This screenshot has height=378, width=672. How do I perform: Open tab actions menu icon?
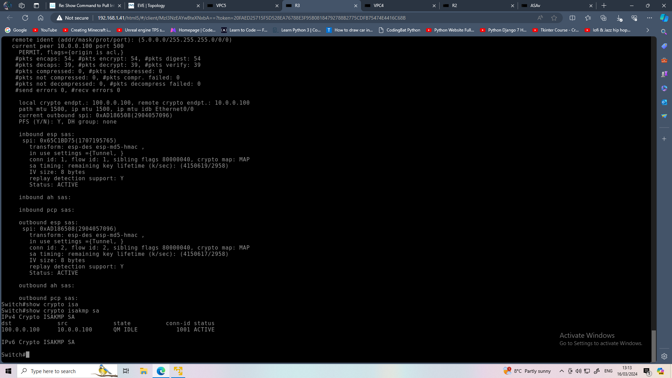tap(36, 6)
